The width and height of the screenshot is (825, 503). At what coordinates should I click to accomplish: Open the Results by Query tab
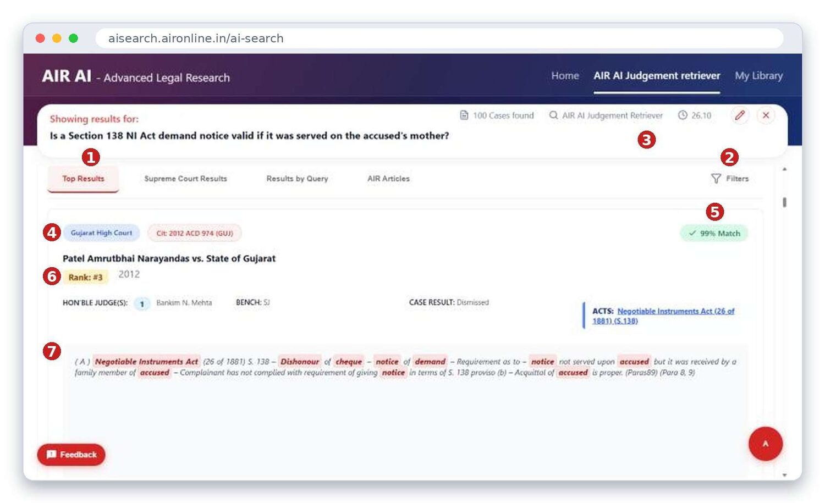297,179
